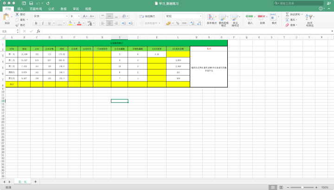Viewport: 334px width, 190px height.
Task: Click the add new sheet plus button
Action: [x=35, y=182]
